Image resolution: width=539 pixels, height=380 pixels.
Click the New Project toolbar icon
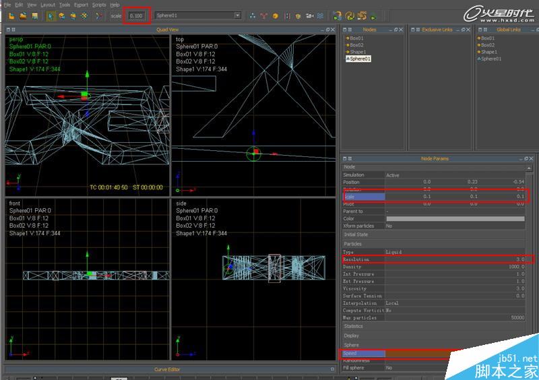coord(13,15)
